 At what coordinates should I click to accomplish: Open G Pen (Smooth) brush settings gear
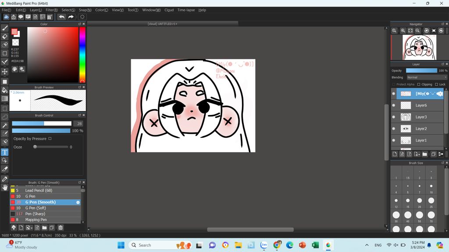pyautogui.click(x=78, y=202)
